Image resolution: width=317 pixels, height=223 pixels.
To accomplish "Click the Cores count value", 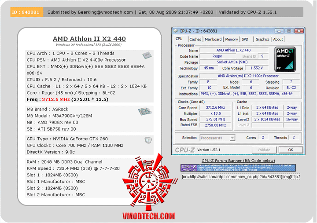I will pos(263,138).
